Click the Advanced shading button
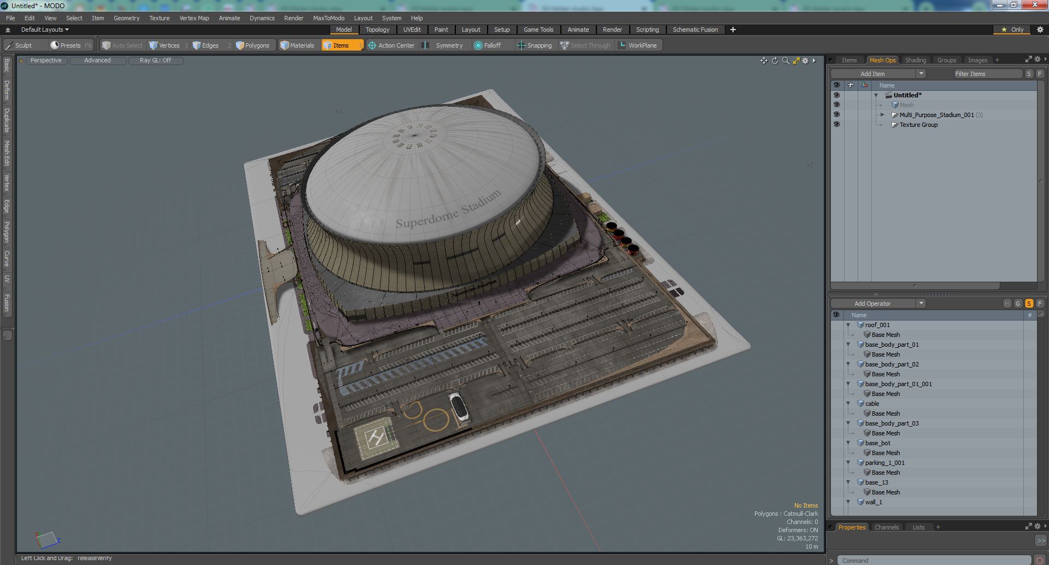Image resolution: width=1049 pixels, height=565 pixels. point(97,61)
